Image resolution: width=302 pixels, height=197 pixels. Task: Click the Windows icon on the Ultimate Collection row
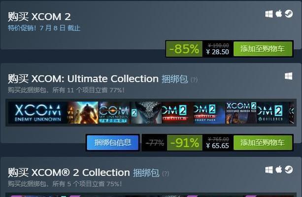[x=289, y=76]
